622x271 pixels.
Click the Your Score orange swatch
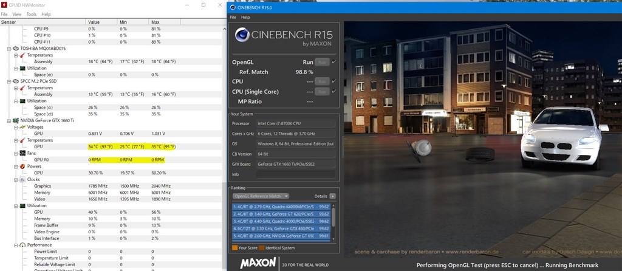point(235,247)
